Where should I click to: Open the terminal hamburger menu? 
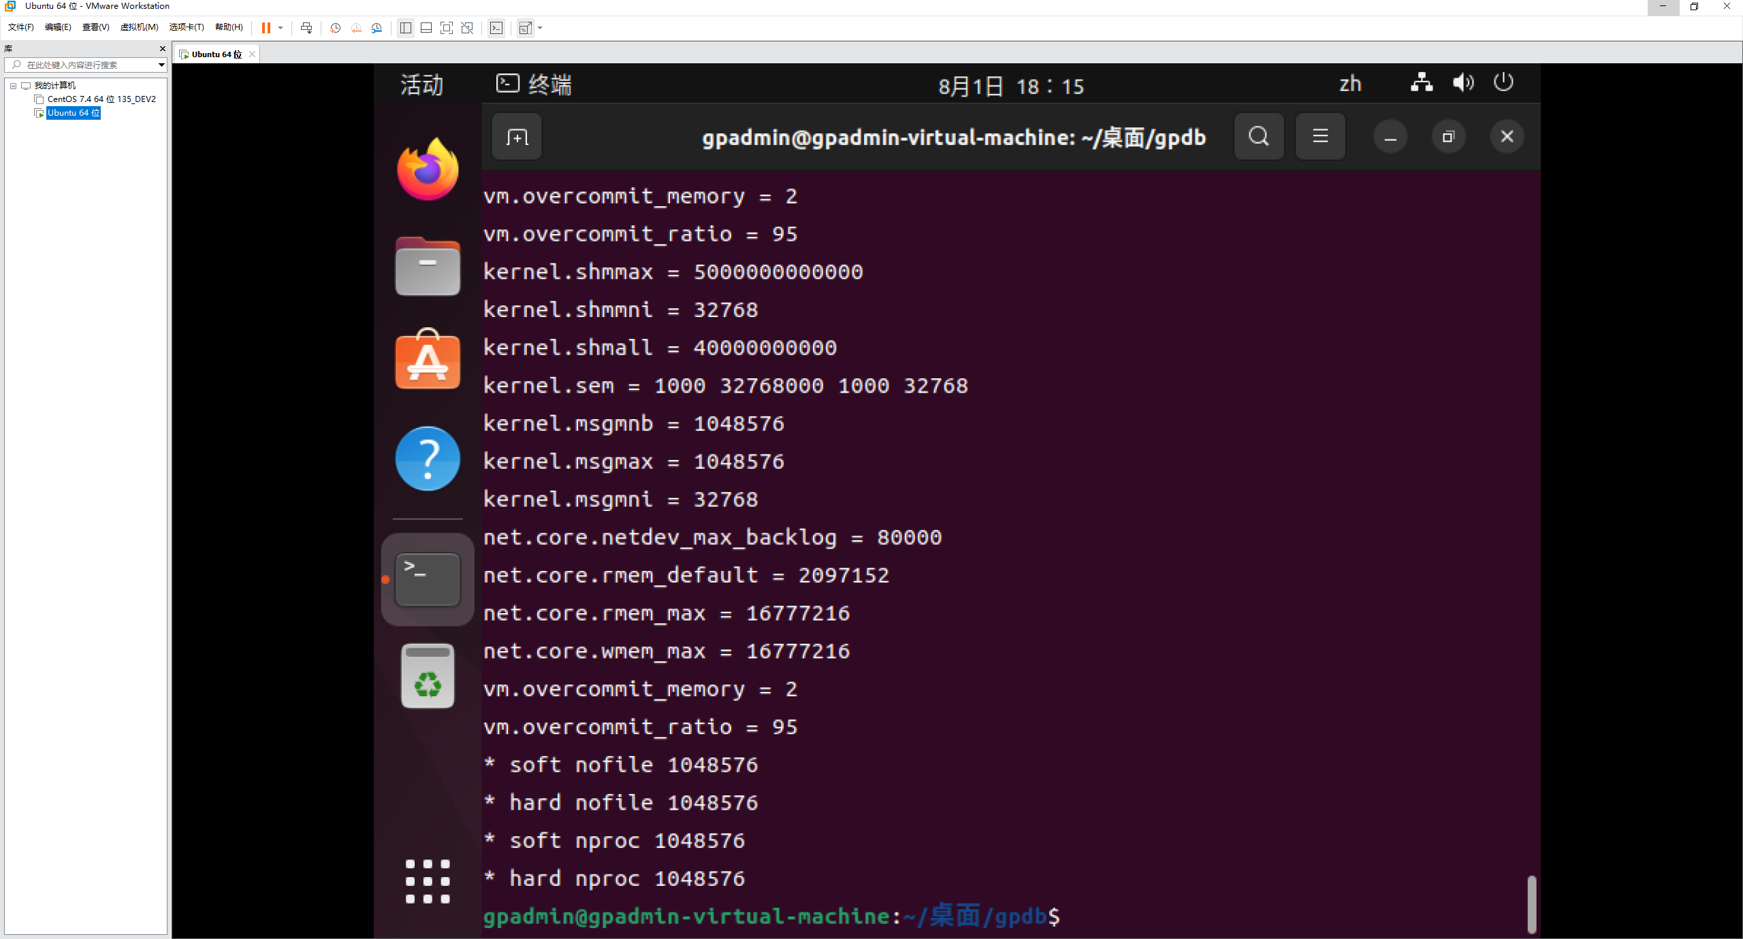pos(1320,137)
